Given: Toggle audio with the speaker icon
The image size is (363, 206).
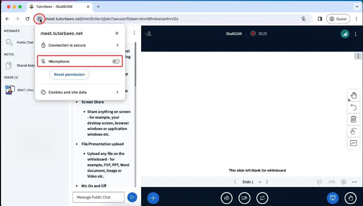Looking at the screenshot, I should pos(227,198).
